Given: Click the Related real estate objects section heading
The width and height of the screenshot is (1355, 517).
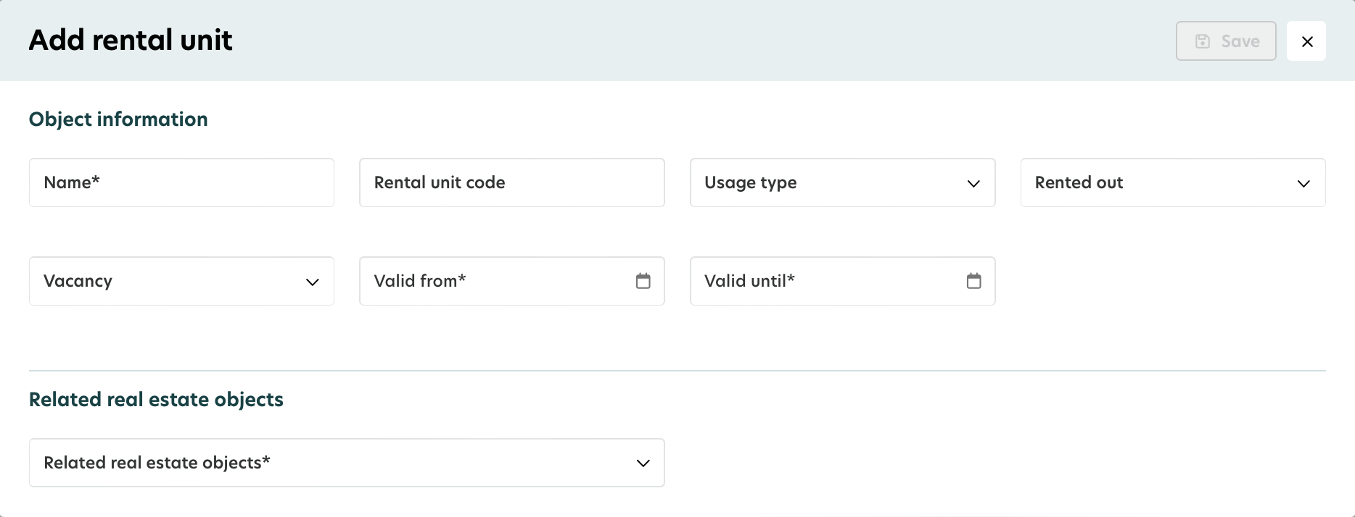Looking at the screenshot, I should click(156, 399).
